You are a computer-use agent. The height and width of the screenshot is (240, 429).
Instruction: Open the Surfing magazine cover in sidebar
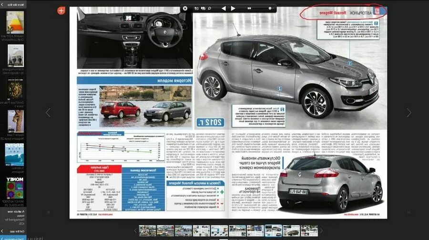pos(14,154)
